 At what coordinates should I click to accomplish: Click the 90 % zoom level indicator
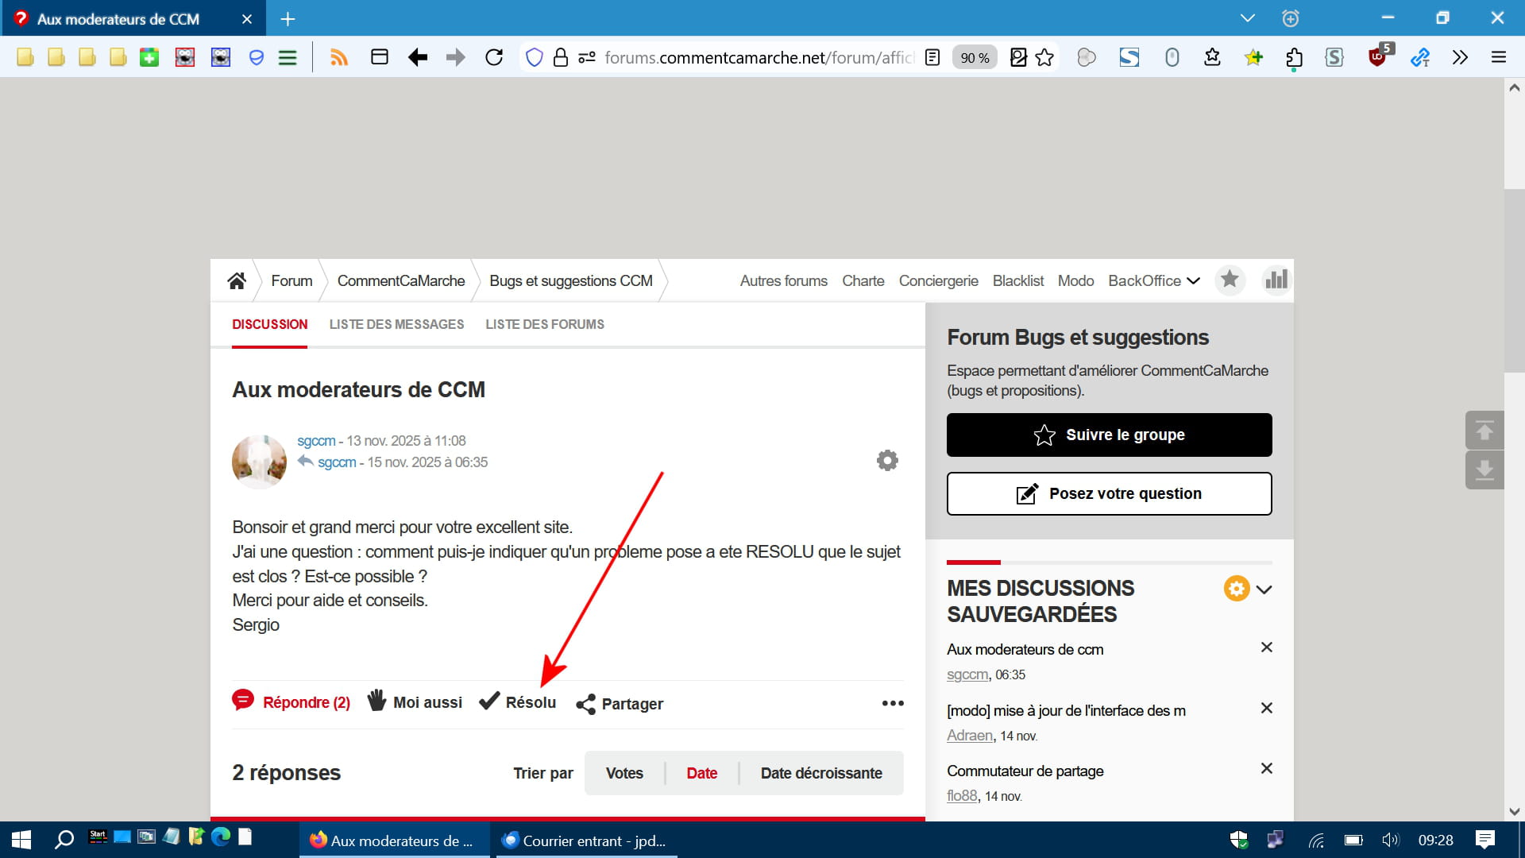point(975,57)
